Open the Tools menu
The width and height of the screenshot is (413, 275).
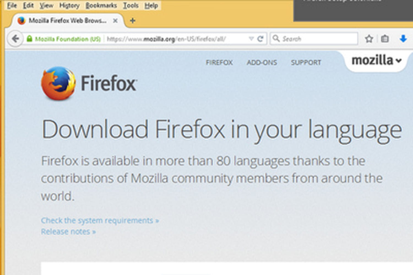[x=131, y=5]
